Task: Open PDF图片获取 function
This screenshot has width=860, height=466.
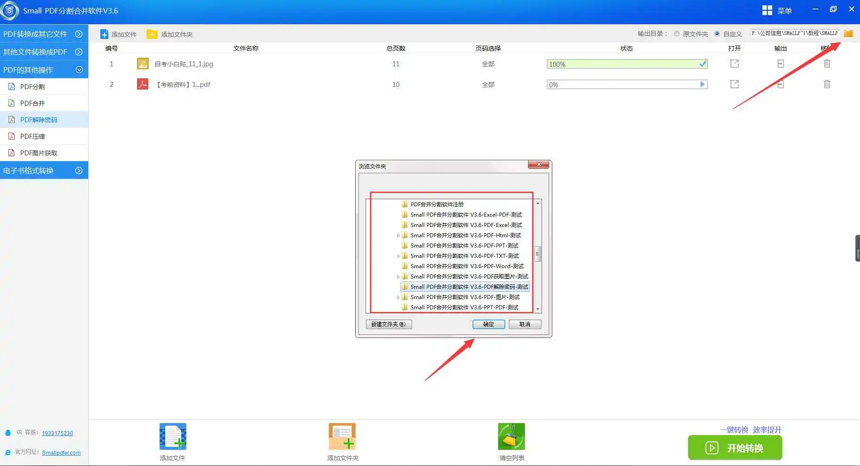Action: 44,153
